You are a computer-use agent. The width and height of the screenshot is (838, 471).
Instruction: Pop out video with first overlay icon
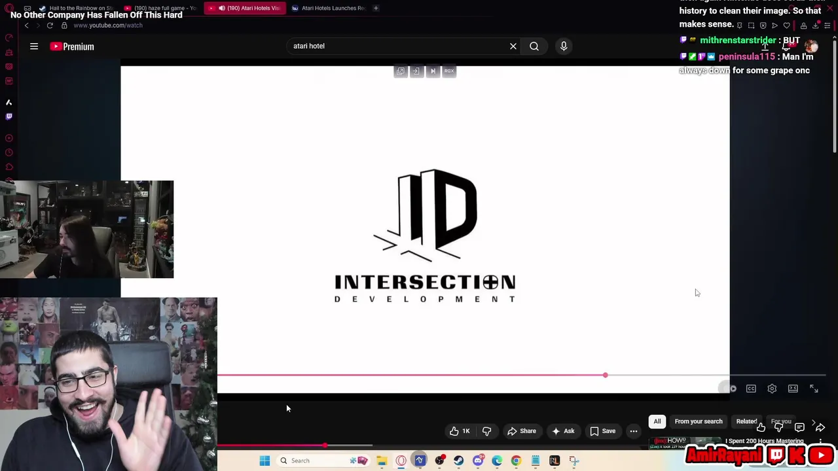point(401,71)
